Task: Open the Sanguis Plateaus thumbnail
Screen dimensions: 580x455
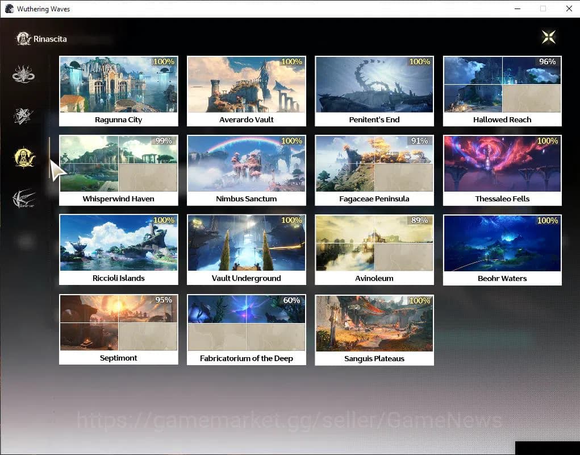Action: tap(374, 323)
